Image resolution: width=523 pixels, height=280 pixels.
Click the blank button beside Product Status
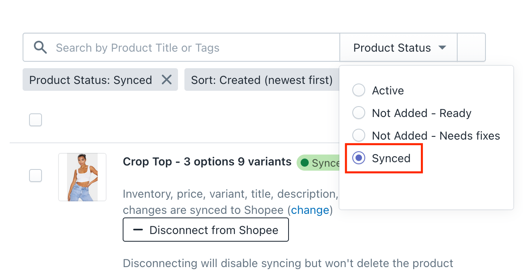click(471, 48)
